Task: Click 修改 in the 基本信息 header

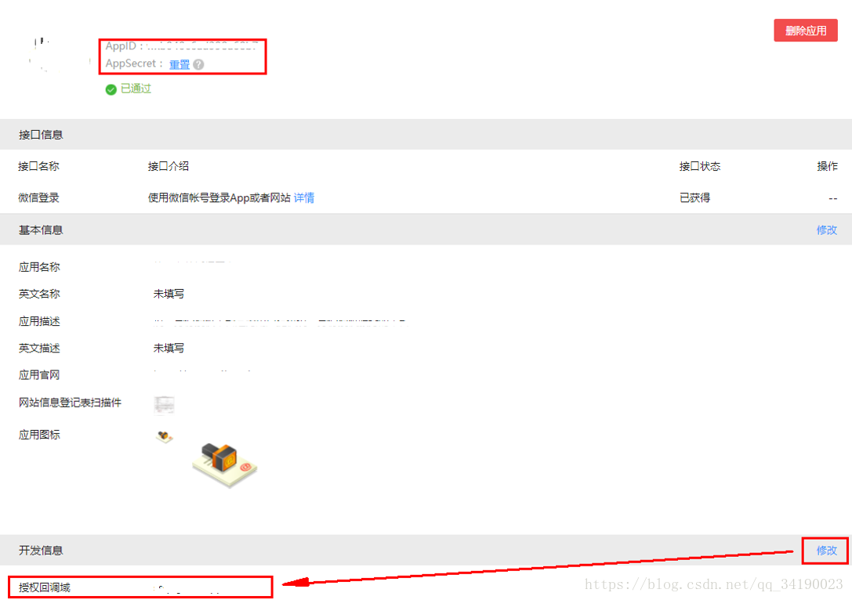Action: [826, 230]
